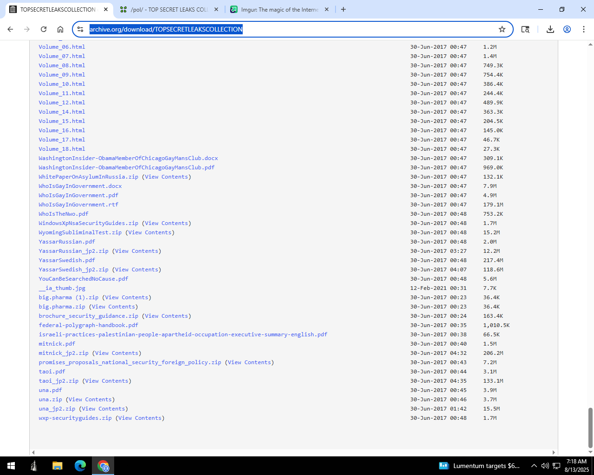This screenshot has width=594, height=475.
Task: Open WashingtonInsider-ObamaMemberOfChicagoGayMansClub.docx
Action: point(128,158)
